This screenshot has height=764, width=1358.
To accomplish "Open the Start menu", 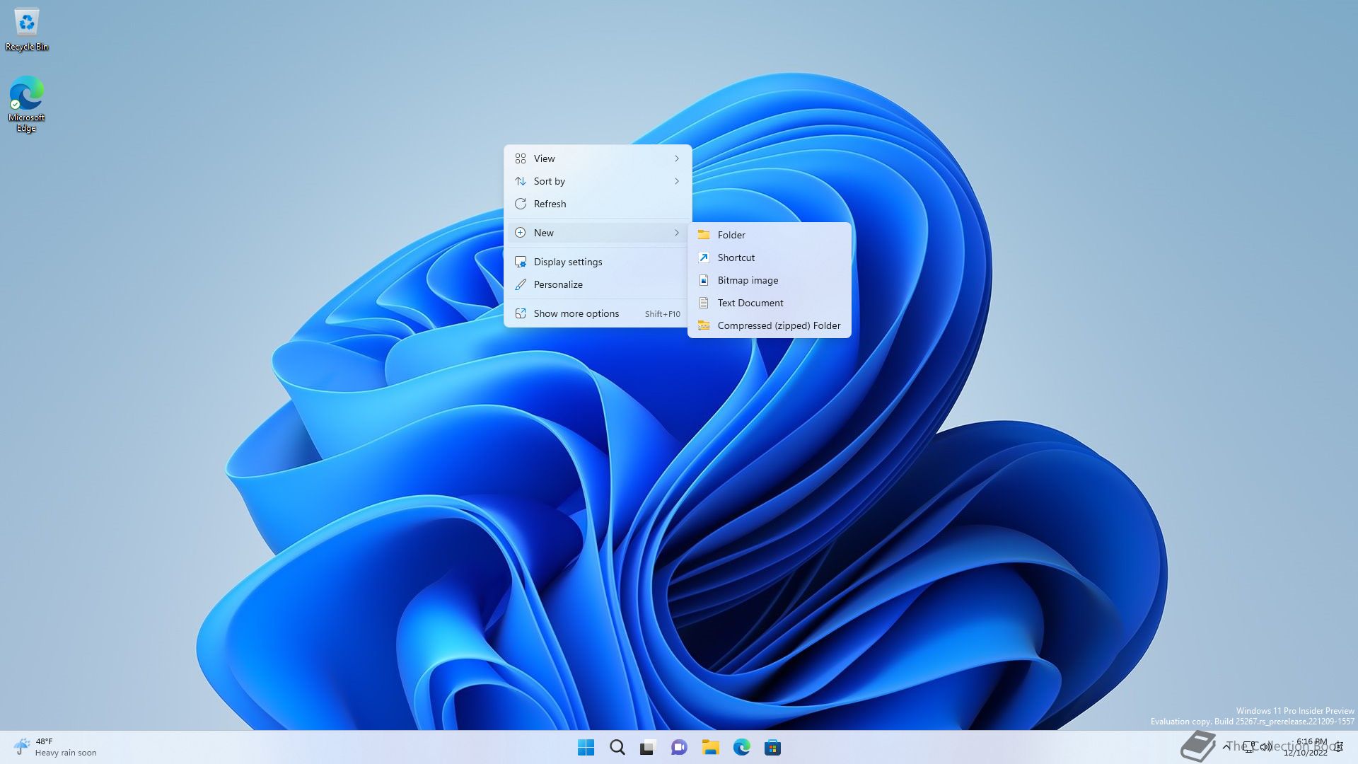I will tap(586, 747).
